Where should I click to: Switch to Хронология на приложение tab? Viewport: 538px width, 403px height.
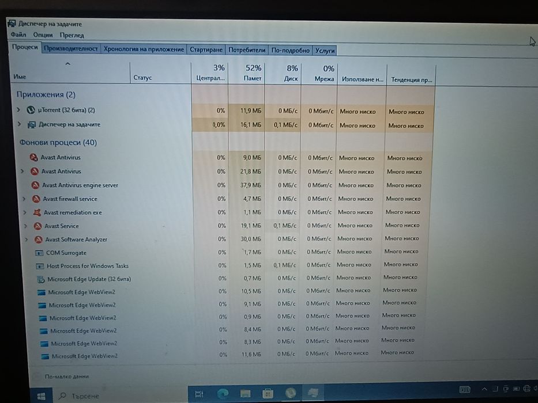[144, 50]
